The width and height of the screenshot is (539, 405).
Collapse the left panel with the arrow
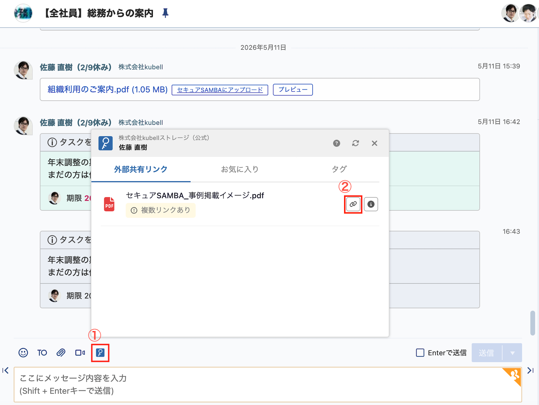click(x=5, y=370)
